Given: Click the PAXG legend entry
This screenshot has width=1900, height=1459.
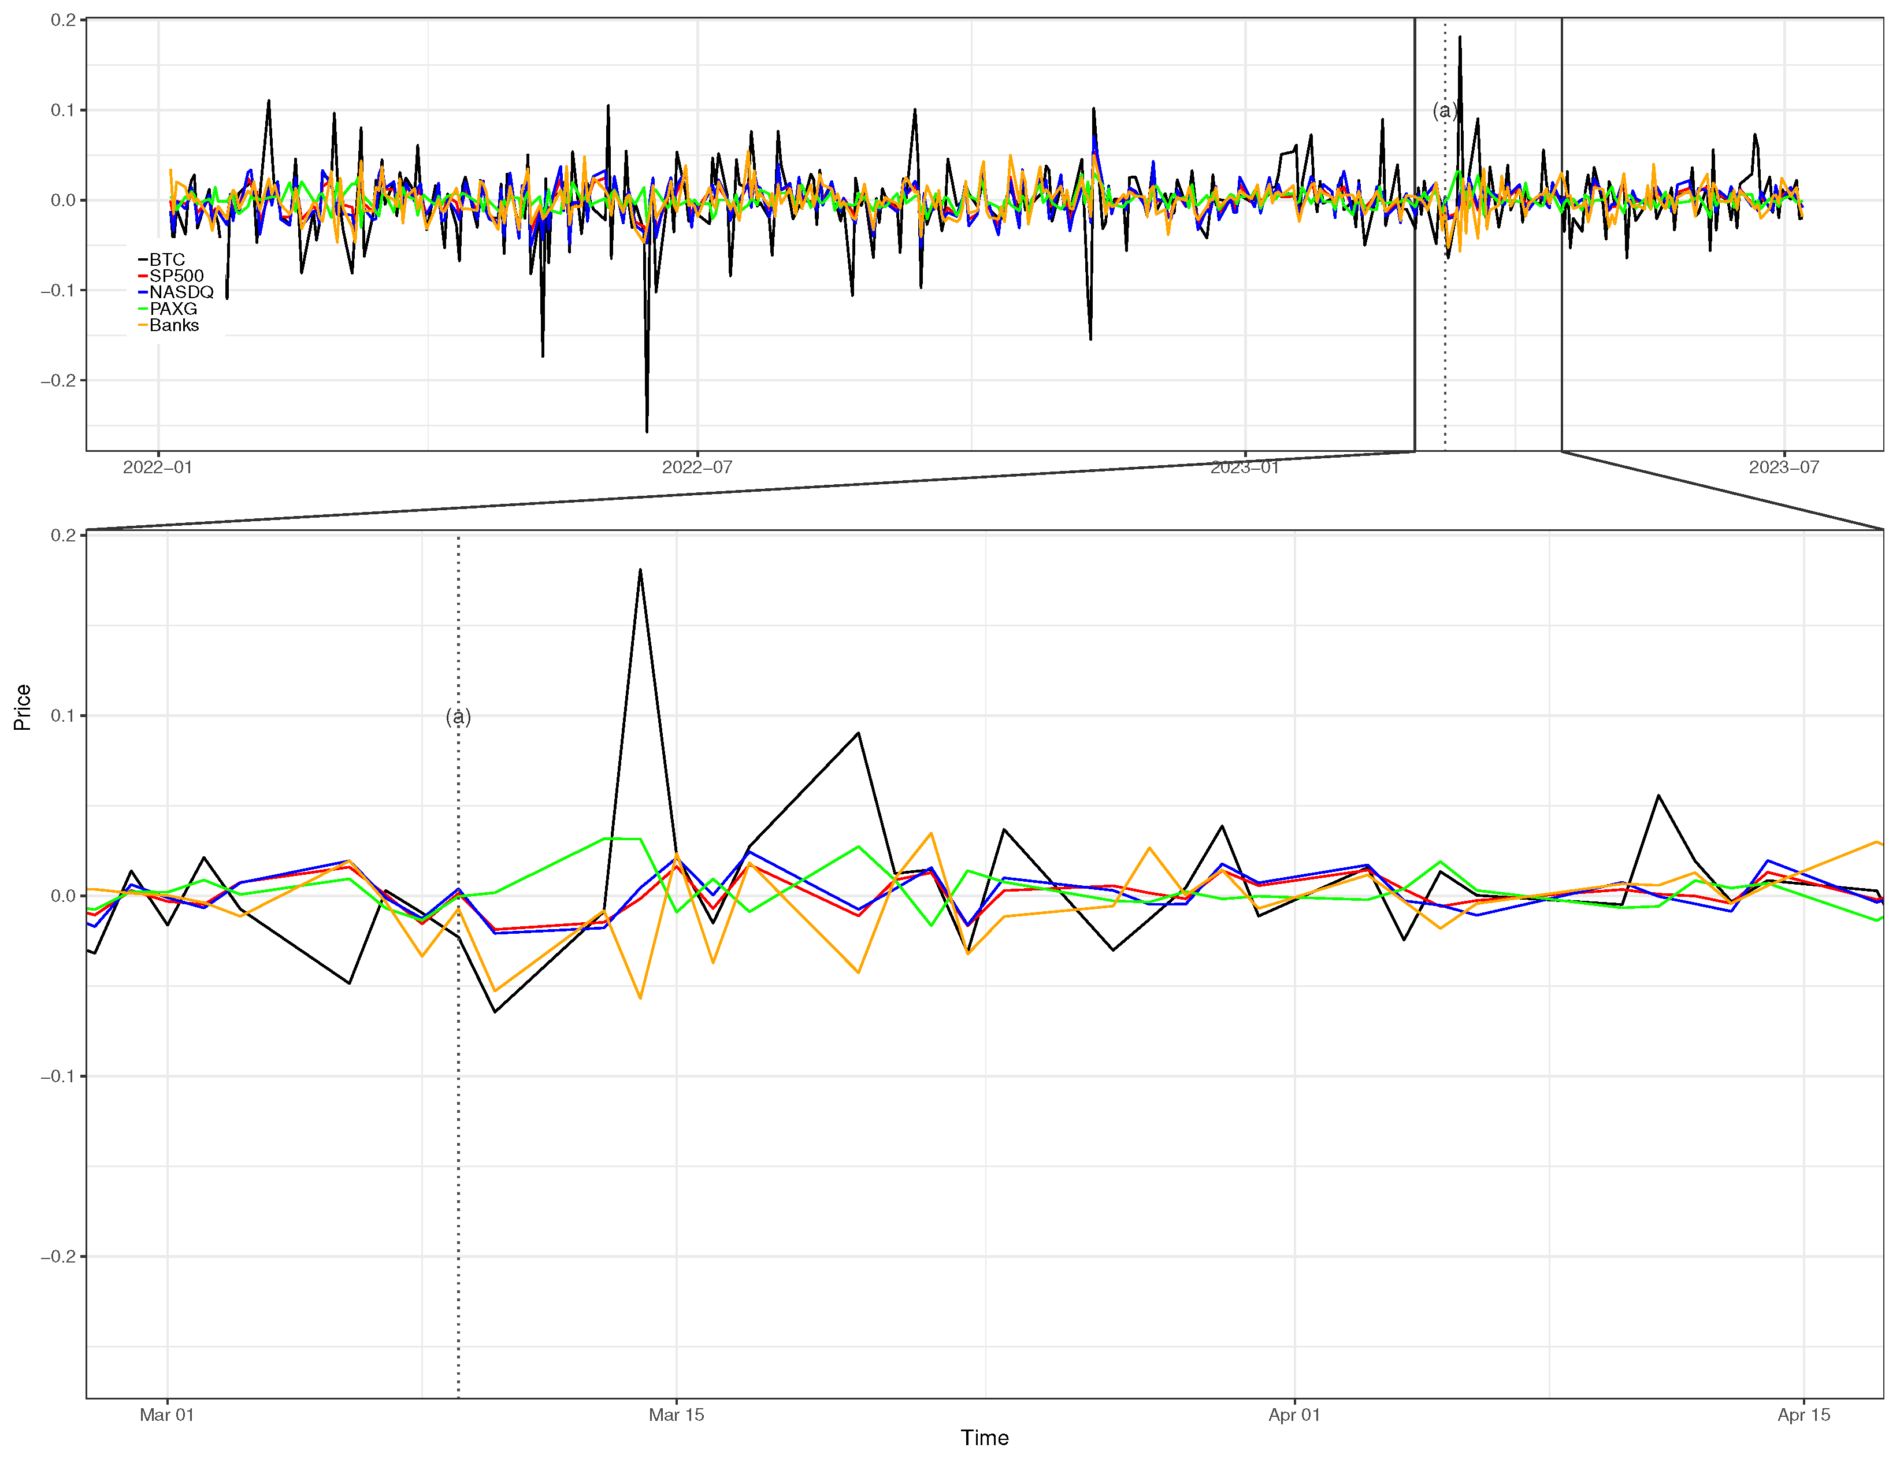Looking at the screenshot, I should click(173, 309).
